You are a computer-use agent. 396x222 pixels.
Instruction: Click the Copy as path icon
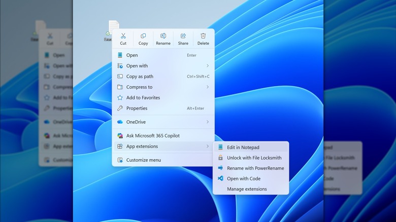click(x=120, y=76)
